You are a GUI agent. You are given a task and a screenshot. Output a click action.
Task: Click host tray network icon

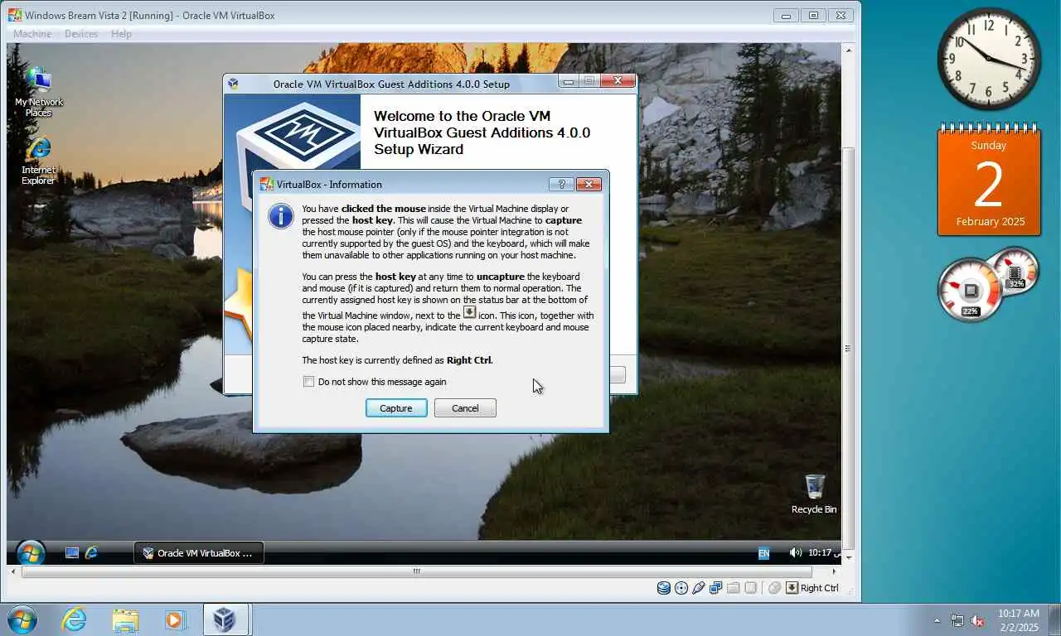957,620
